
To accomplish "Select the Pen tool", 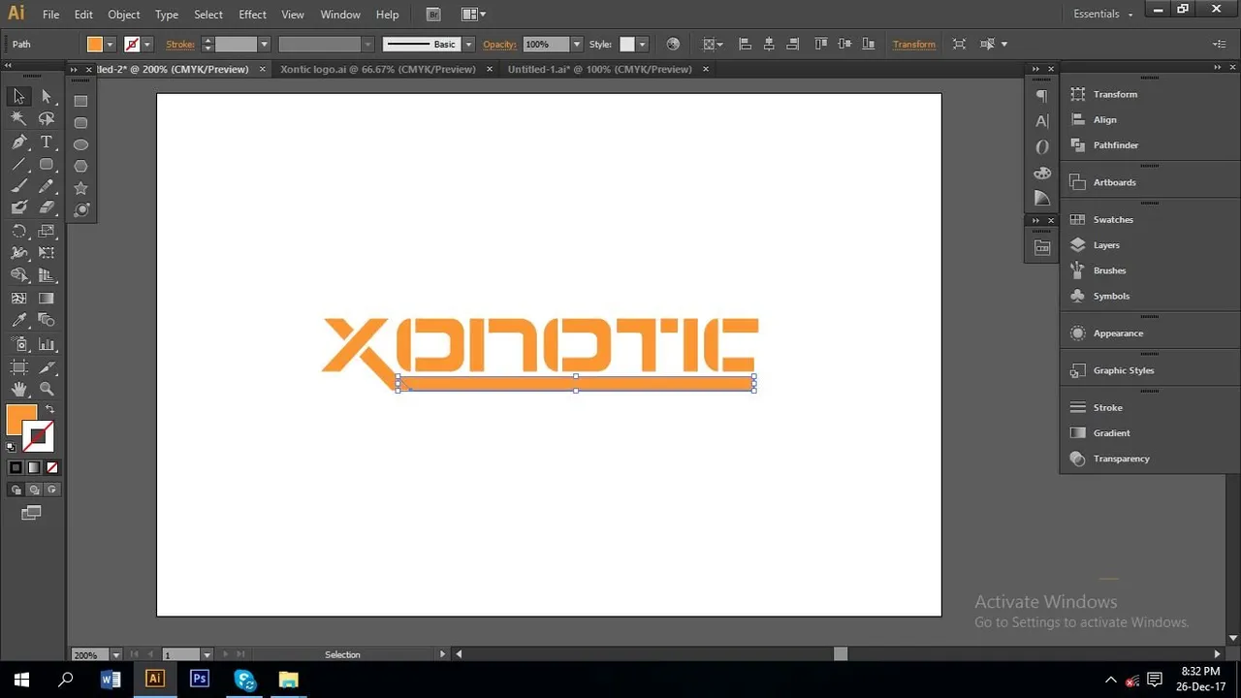I will point(18,142).
